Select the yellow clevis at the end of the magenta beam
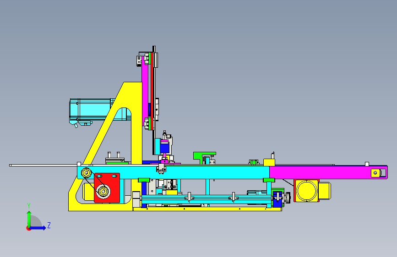This screenshot has height=257, width=397. tap(375, 173)
